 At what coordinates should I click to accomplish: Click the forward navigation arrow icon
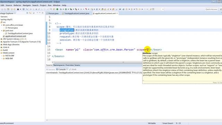[145, 9]
